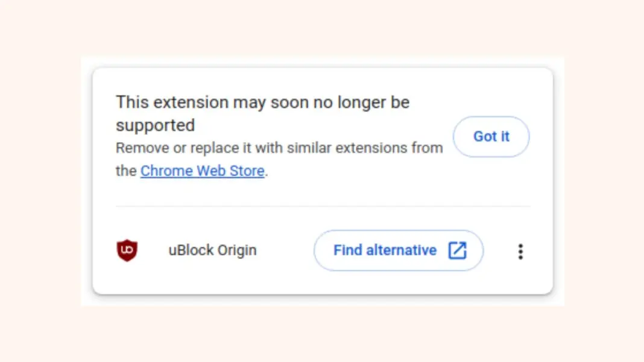Viewport: 644px width, 362px height.
Task: Click the Find alternative button
Action: point(399,251)
